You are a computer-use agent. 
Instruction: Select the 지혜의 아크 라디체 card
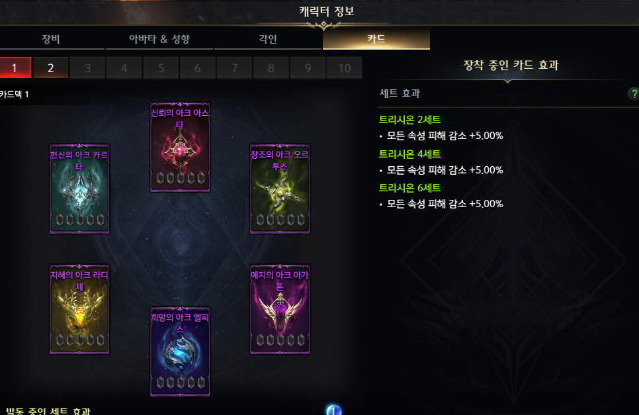79,309
